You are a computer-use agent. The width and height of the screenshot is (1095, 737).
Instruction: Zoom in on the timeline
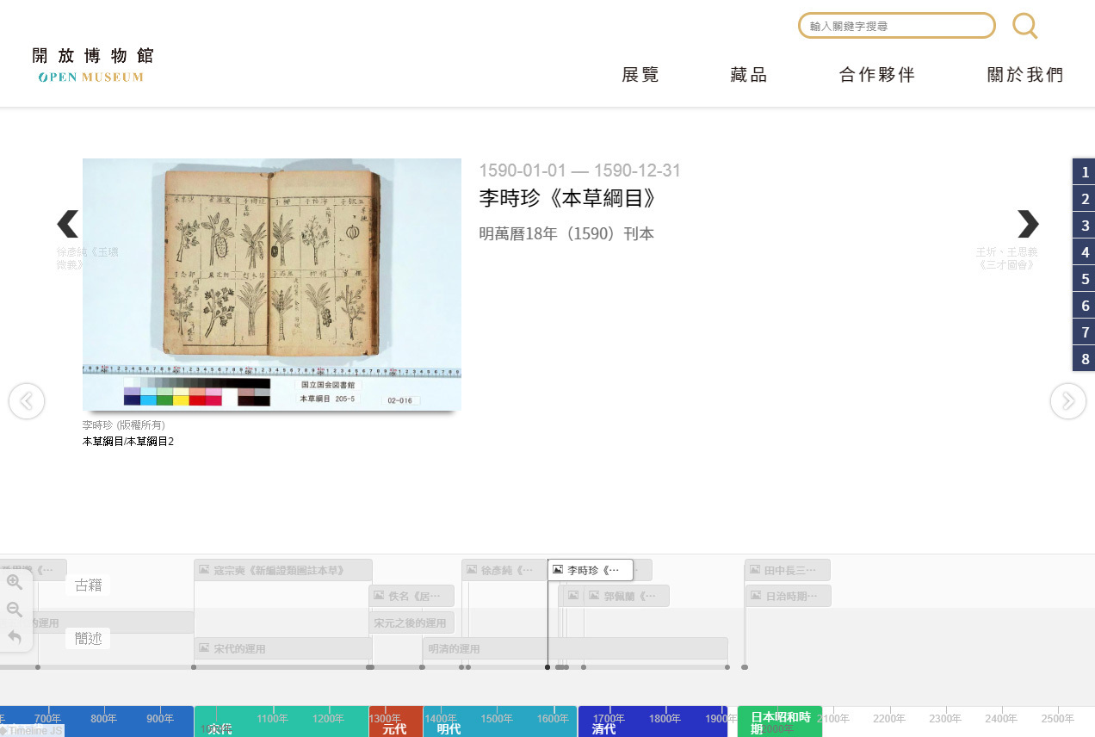click(15, 582)
